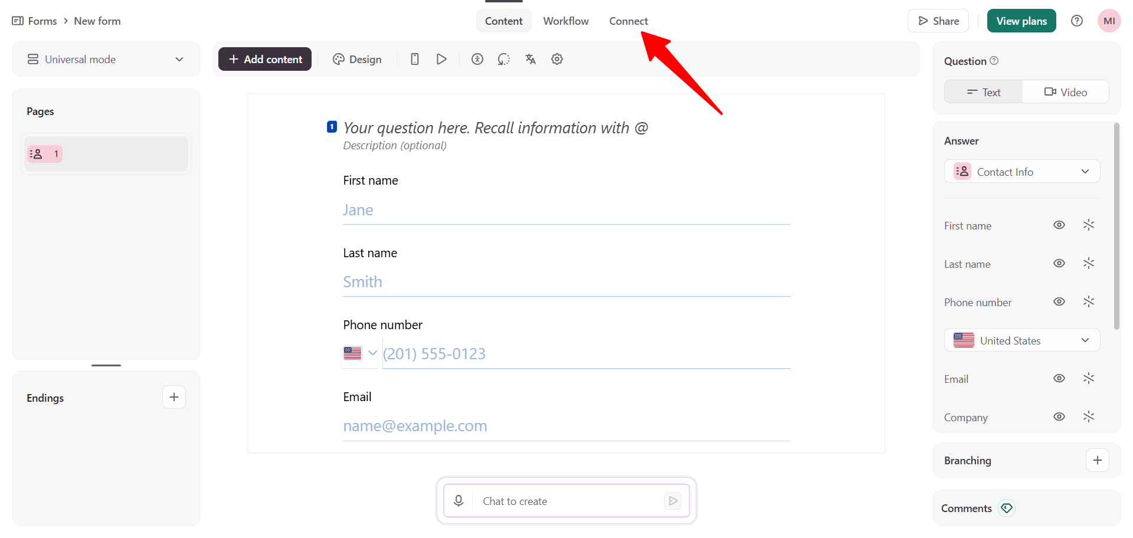
Task: Click the right panel scrollbar
Action: [1116, 226]
